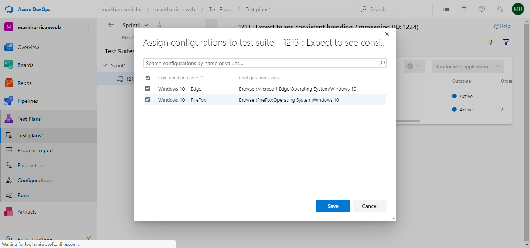This screenshot has width=530, height=248.
Task: Open the marketplace shopping bag icon
Action: 464,9
